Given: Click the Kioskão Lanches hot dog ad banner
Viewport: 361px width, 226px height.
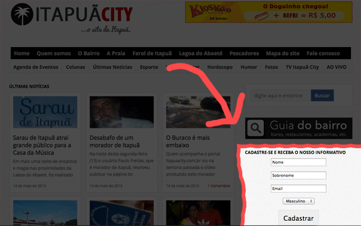Looking at the screenshot, I should coord(268,12).
